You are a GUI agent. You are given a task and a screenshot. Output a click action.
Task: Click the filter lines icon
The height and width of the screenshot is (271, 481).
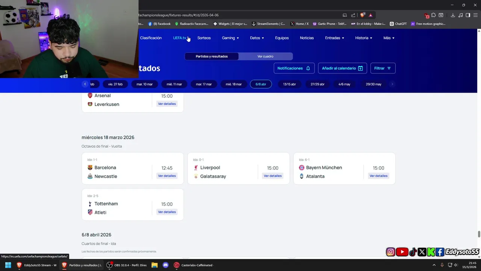click(x=389, y=68)
